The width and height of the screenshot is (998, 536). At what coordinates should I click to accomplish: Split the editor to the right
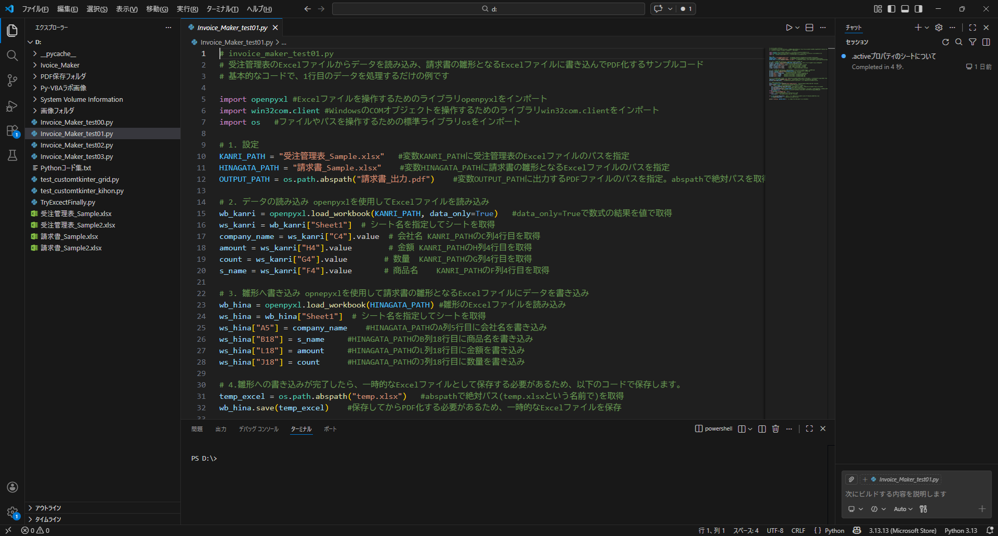click(x=809, y=28)
